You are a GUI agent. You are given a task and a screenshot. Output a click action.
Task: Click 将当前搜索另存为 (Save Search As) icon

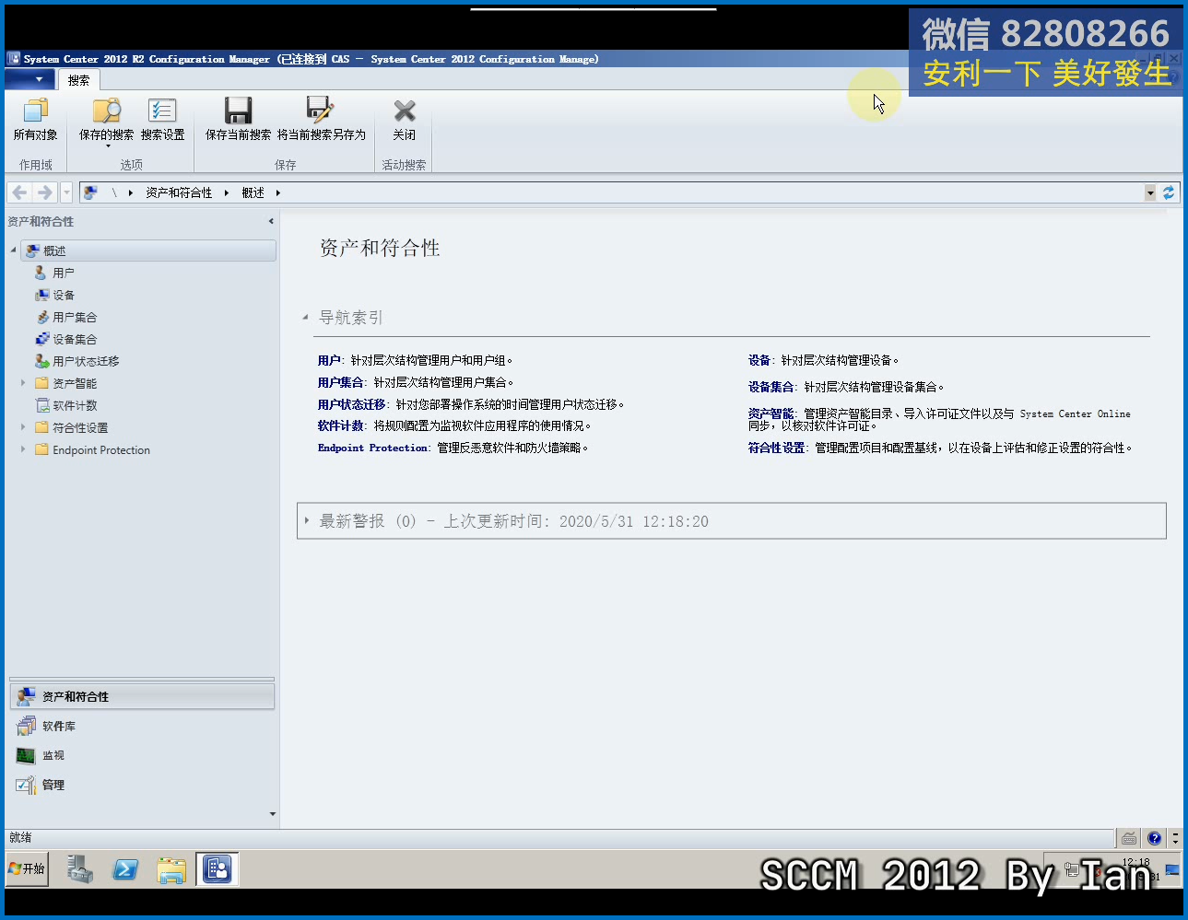(x=321, y=111)
